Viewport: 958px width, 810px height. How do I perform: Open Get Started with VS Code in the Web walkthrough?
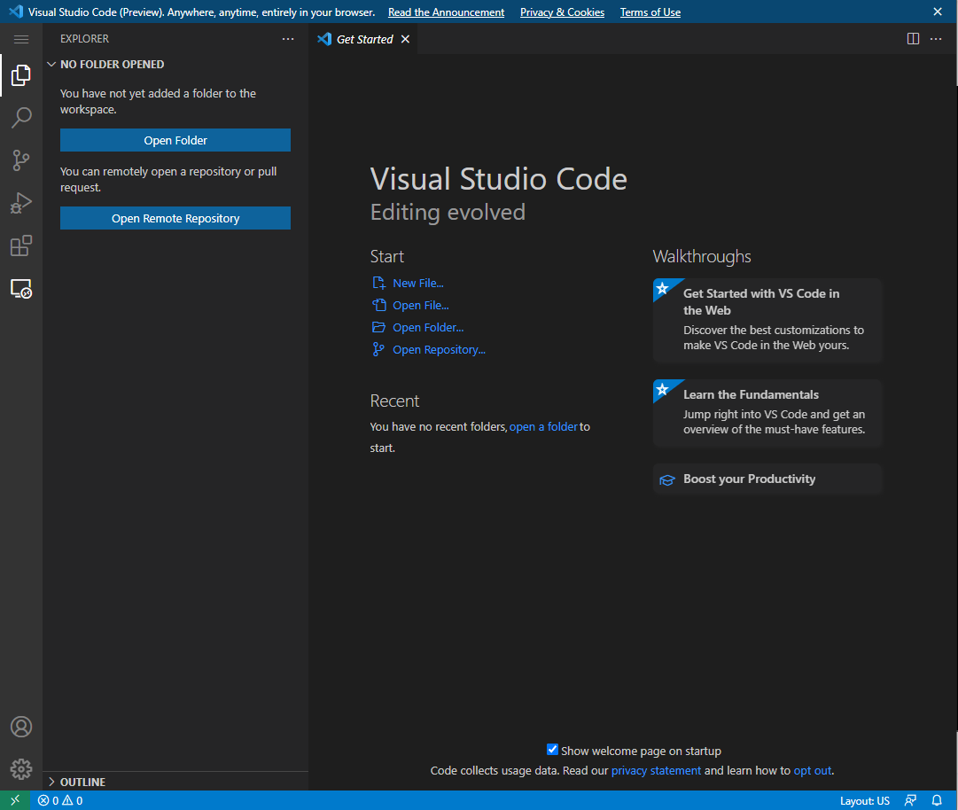767,321
